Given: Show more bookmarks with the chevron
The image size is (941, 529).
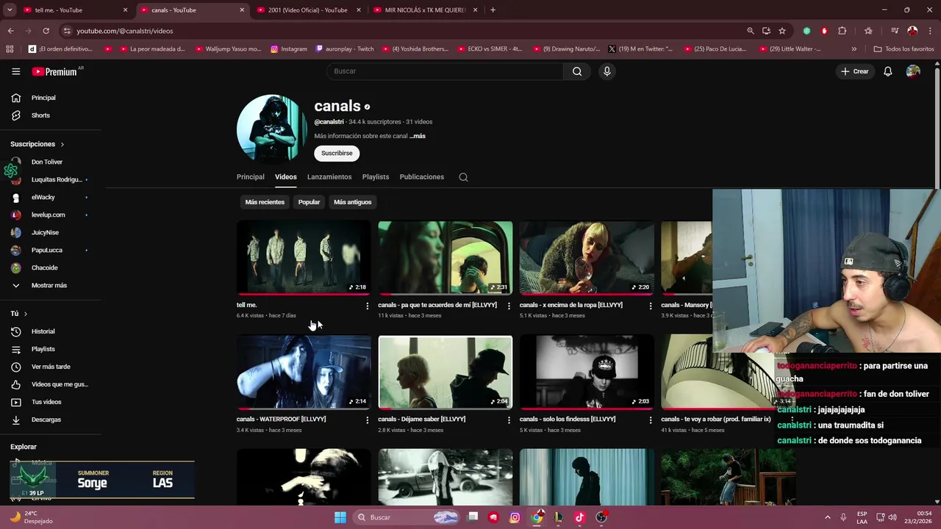Looking at the screenshot, I should click(x=854, y=49).
